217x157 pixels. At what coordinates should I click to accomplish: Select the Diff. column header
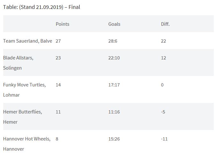pos(165,24)
